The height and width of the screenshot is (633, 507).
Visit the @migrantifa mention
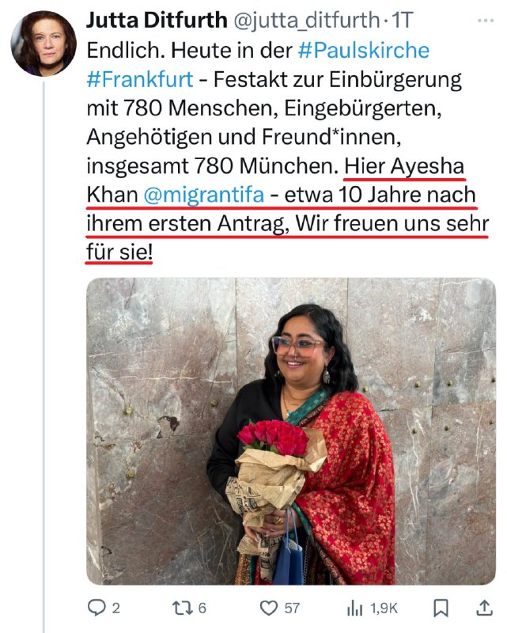click(204, 195)
